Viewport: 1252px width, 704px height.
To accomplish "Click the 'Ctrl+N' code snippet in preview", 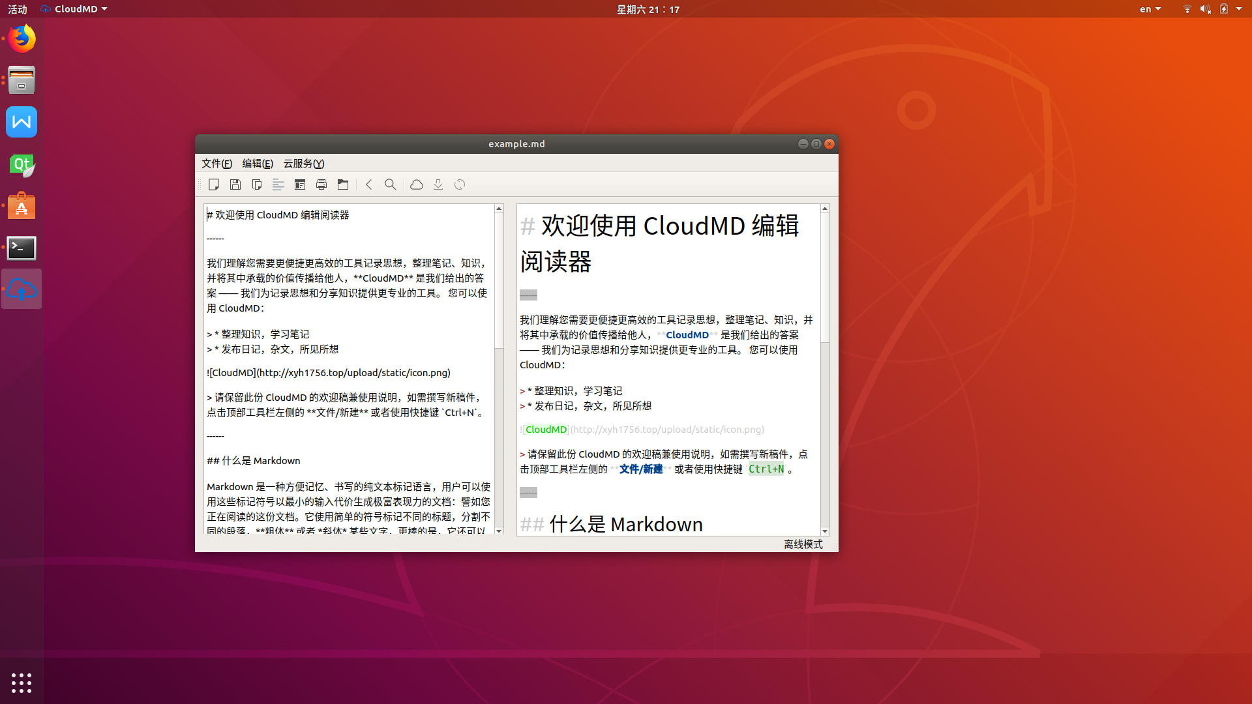I will pos(766,469).
